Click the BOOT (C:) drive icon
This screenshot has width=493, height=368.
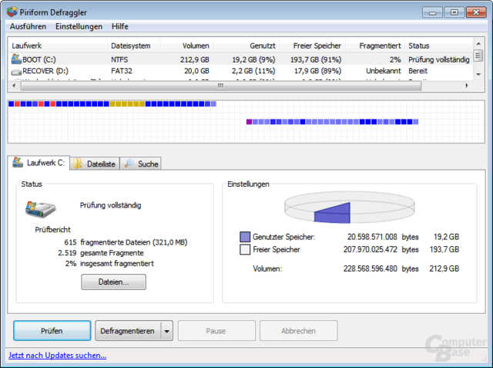pyautogui.click(x=16, y=59)
